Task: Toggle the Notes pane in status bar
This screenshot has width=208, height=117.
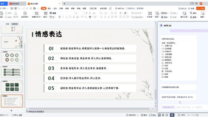Action: tap(144, 115)
